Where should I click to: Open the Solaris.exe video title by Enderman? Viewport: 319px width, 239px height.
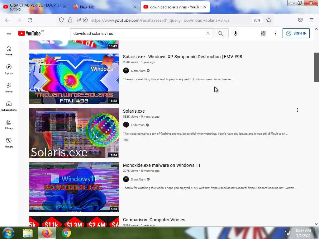(x=134, y=111)
